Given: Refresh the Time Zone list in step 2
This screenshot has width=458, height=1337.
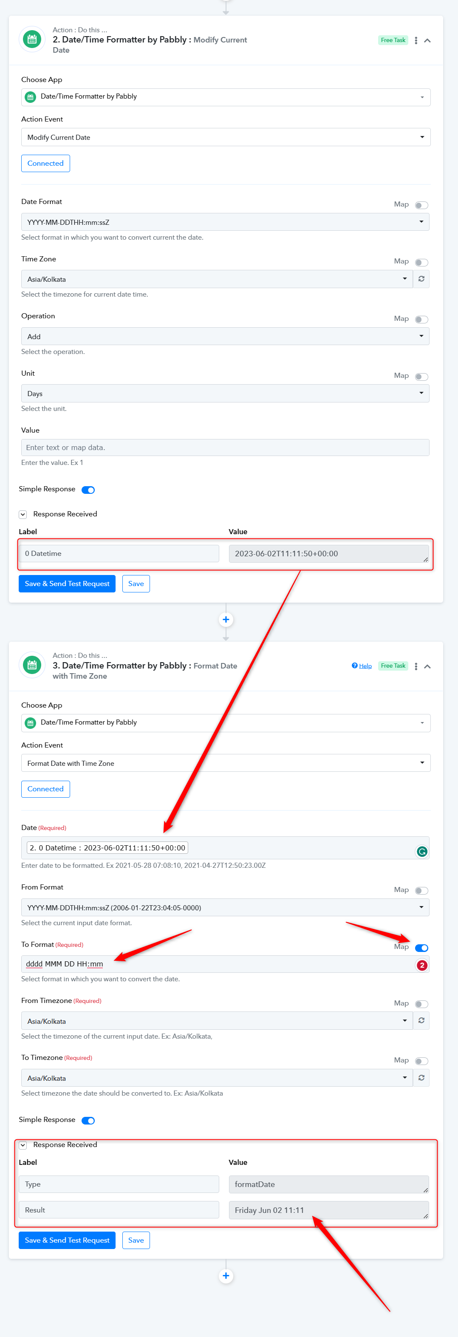Looking at the screenshot, I should pyautogui.click(x=421, y=279).
